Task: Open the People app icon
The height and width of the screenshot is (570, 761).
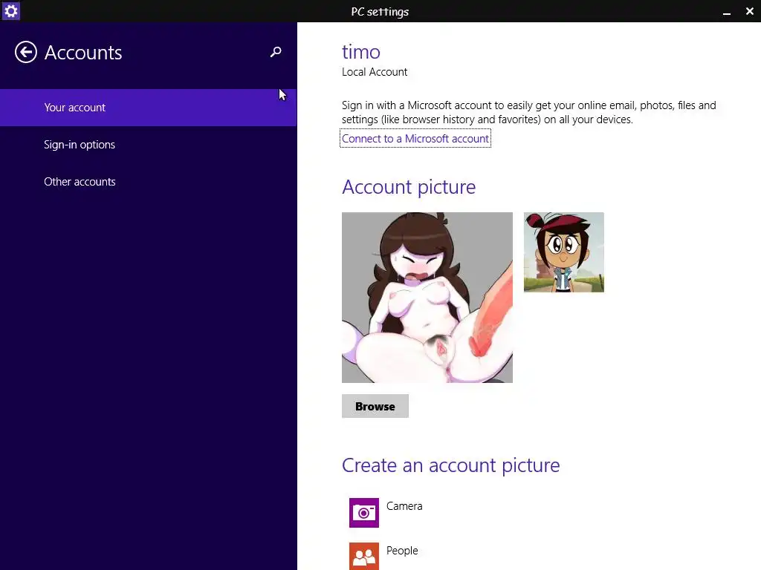Action: (364, 556)
